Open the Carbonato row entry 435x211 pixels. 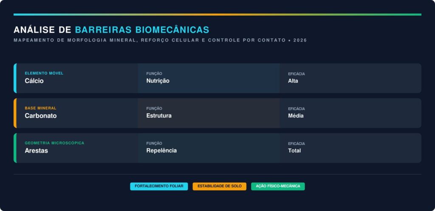pyautogui.click(x=40, y=116)
